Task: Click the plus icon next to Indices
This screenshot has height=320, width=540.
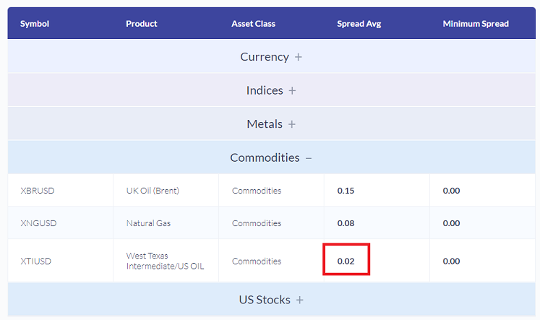Action: (x=292, y=90)
